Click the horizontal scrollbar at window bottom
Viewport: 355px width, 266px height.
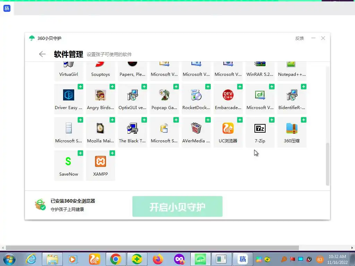pyautogui.click(x=152, y=248)
